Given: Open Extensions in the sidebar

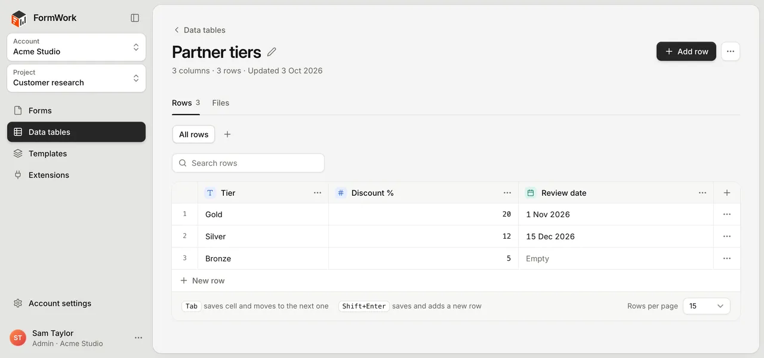Looking at the screenshot, I should coord(76,175).
